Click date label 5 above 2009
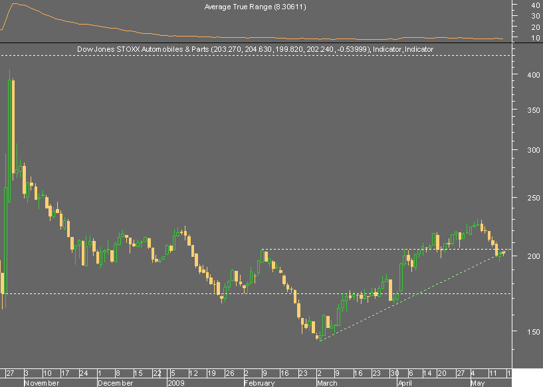The image size is (543, 387). point(173,374)
